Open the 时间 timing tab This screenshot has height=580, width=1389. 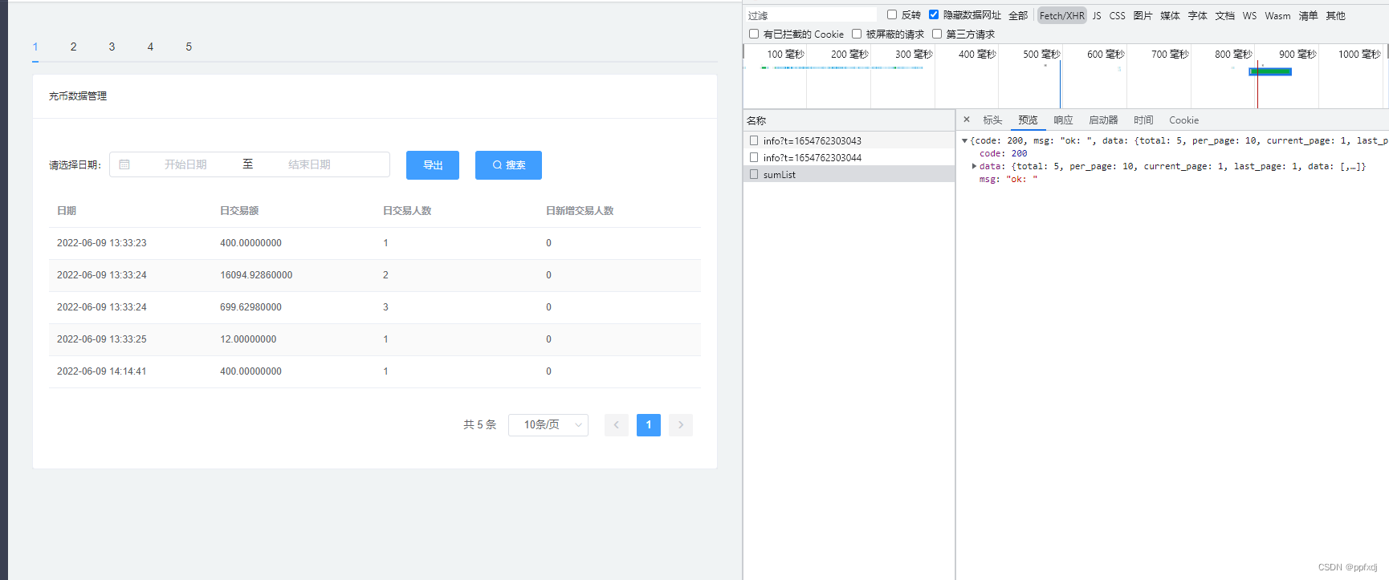pos(1144,120)
